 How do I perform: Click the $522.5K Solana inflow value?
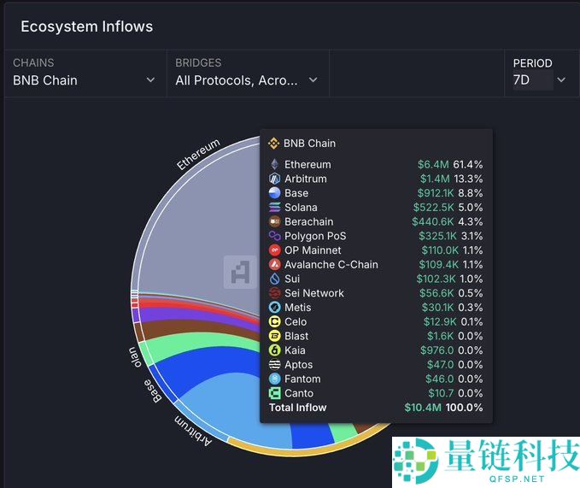(434, 207)
